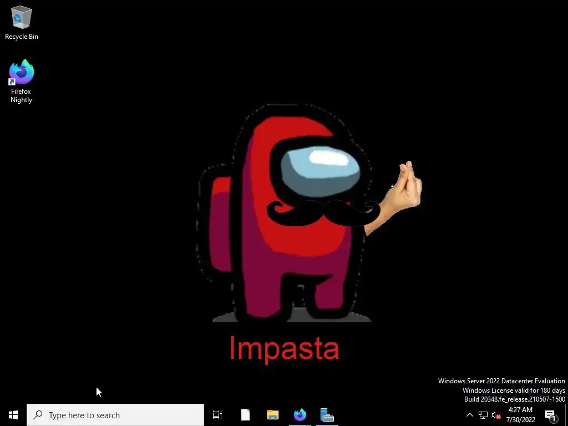Show hidden system tray icons
This screenshot has width=568, height=426.
(x=469, y=415)
